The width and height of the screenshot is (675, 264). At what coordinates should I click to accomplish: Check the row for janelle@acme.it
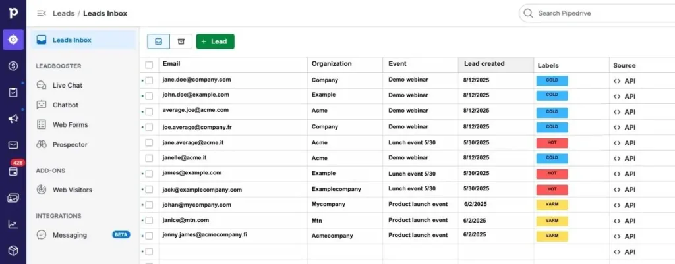(x=149, y=158)
